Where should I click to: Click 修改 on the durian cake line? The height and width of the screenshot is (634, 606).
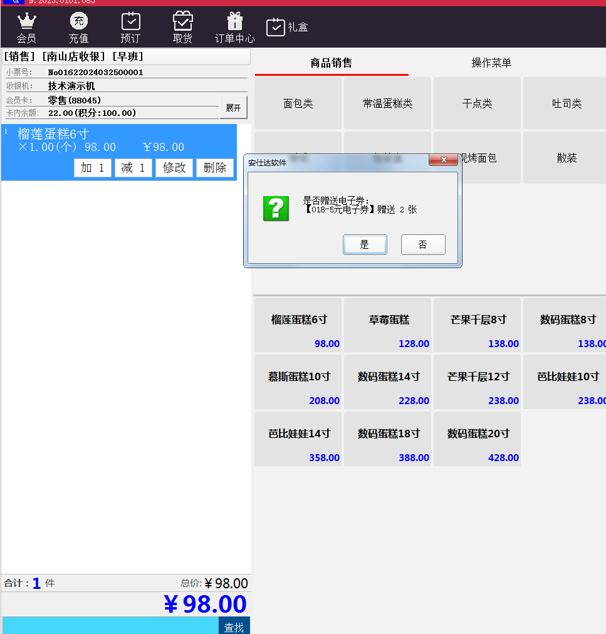tap(174, 168)
